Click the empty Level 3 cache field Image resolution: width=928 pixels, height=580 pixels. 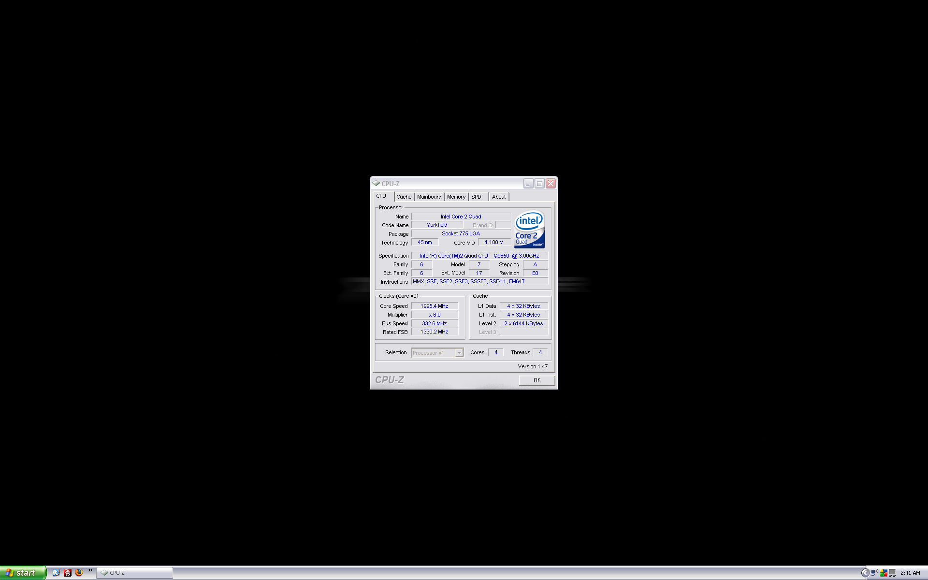click(x=524, y=332)
